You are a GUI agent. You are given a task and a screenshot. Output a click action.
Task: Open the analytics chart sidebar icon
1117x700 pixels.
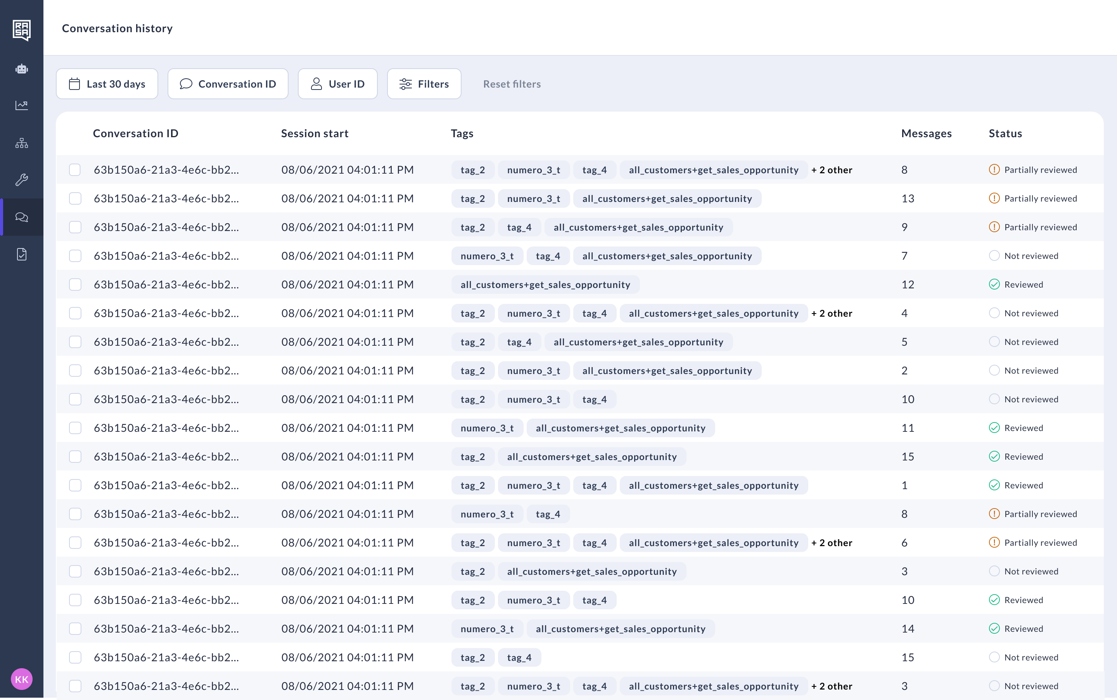pos(21,105)
